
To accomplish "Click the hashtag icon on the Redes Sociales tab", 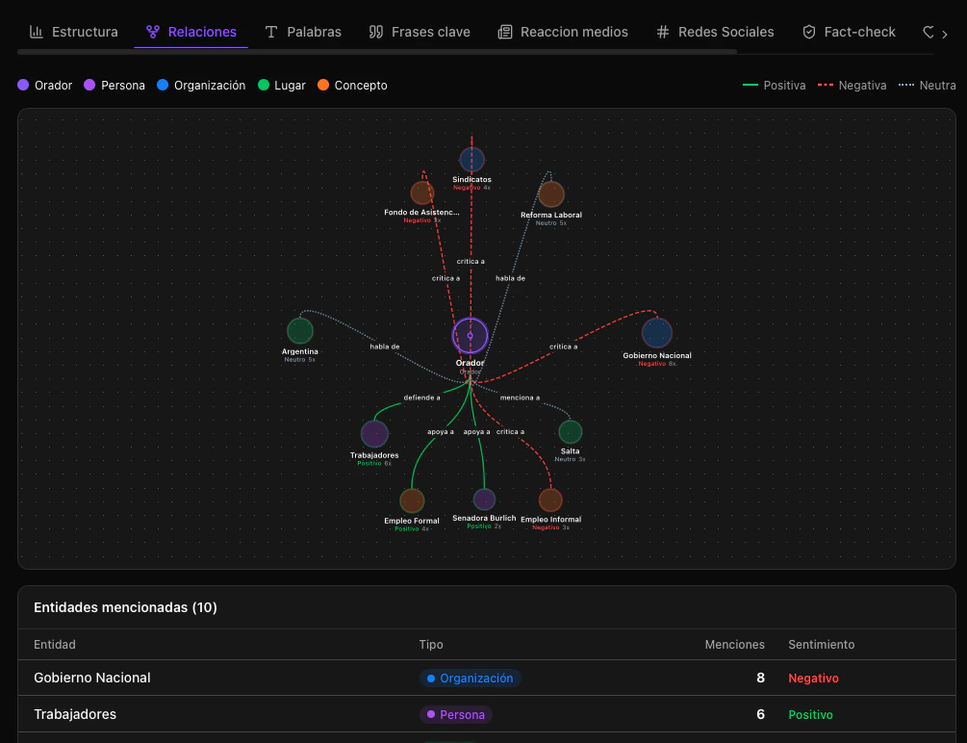I will (x=662, y=31).
